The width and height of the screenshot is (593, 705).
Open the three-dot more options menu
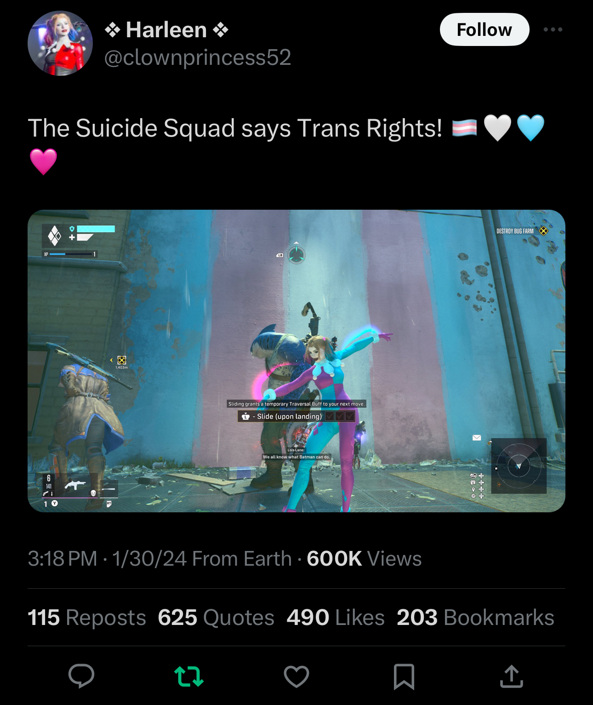[x=553, y=29]
